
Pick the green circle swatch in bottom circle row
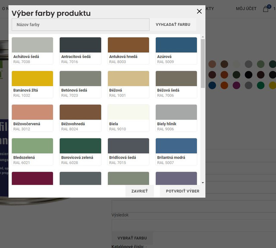(260, 85)
